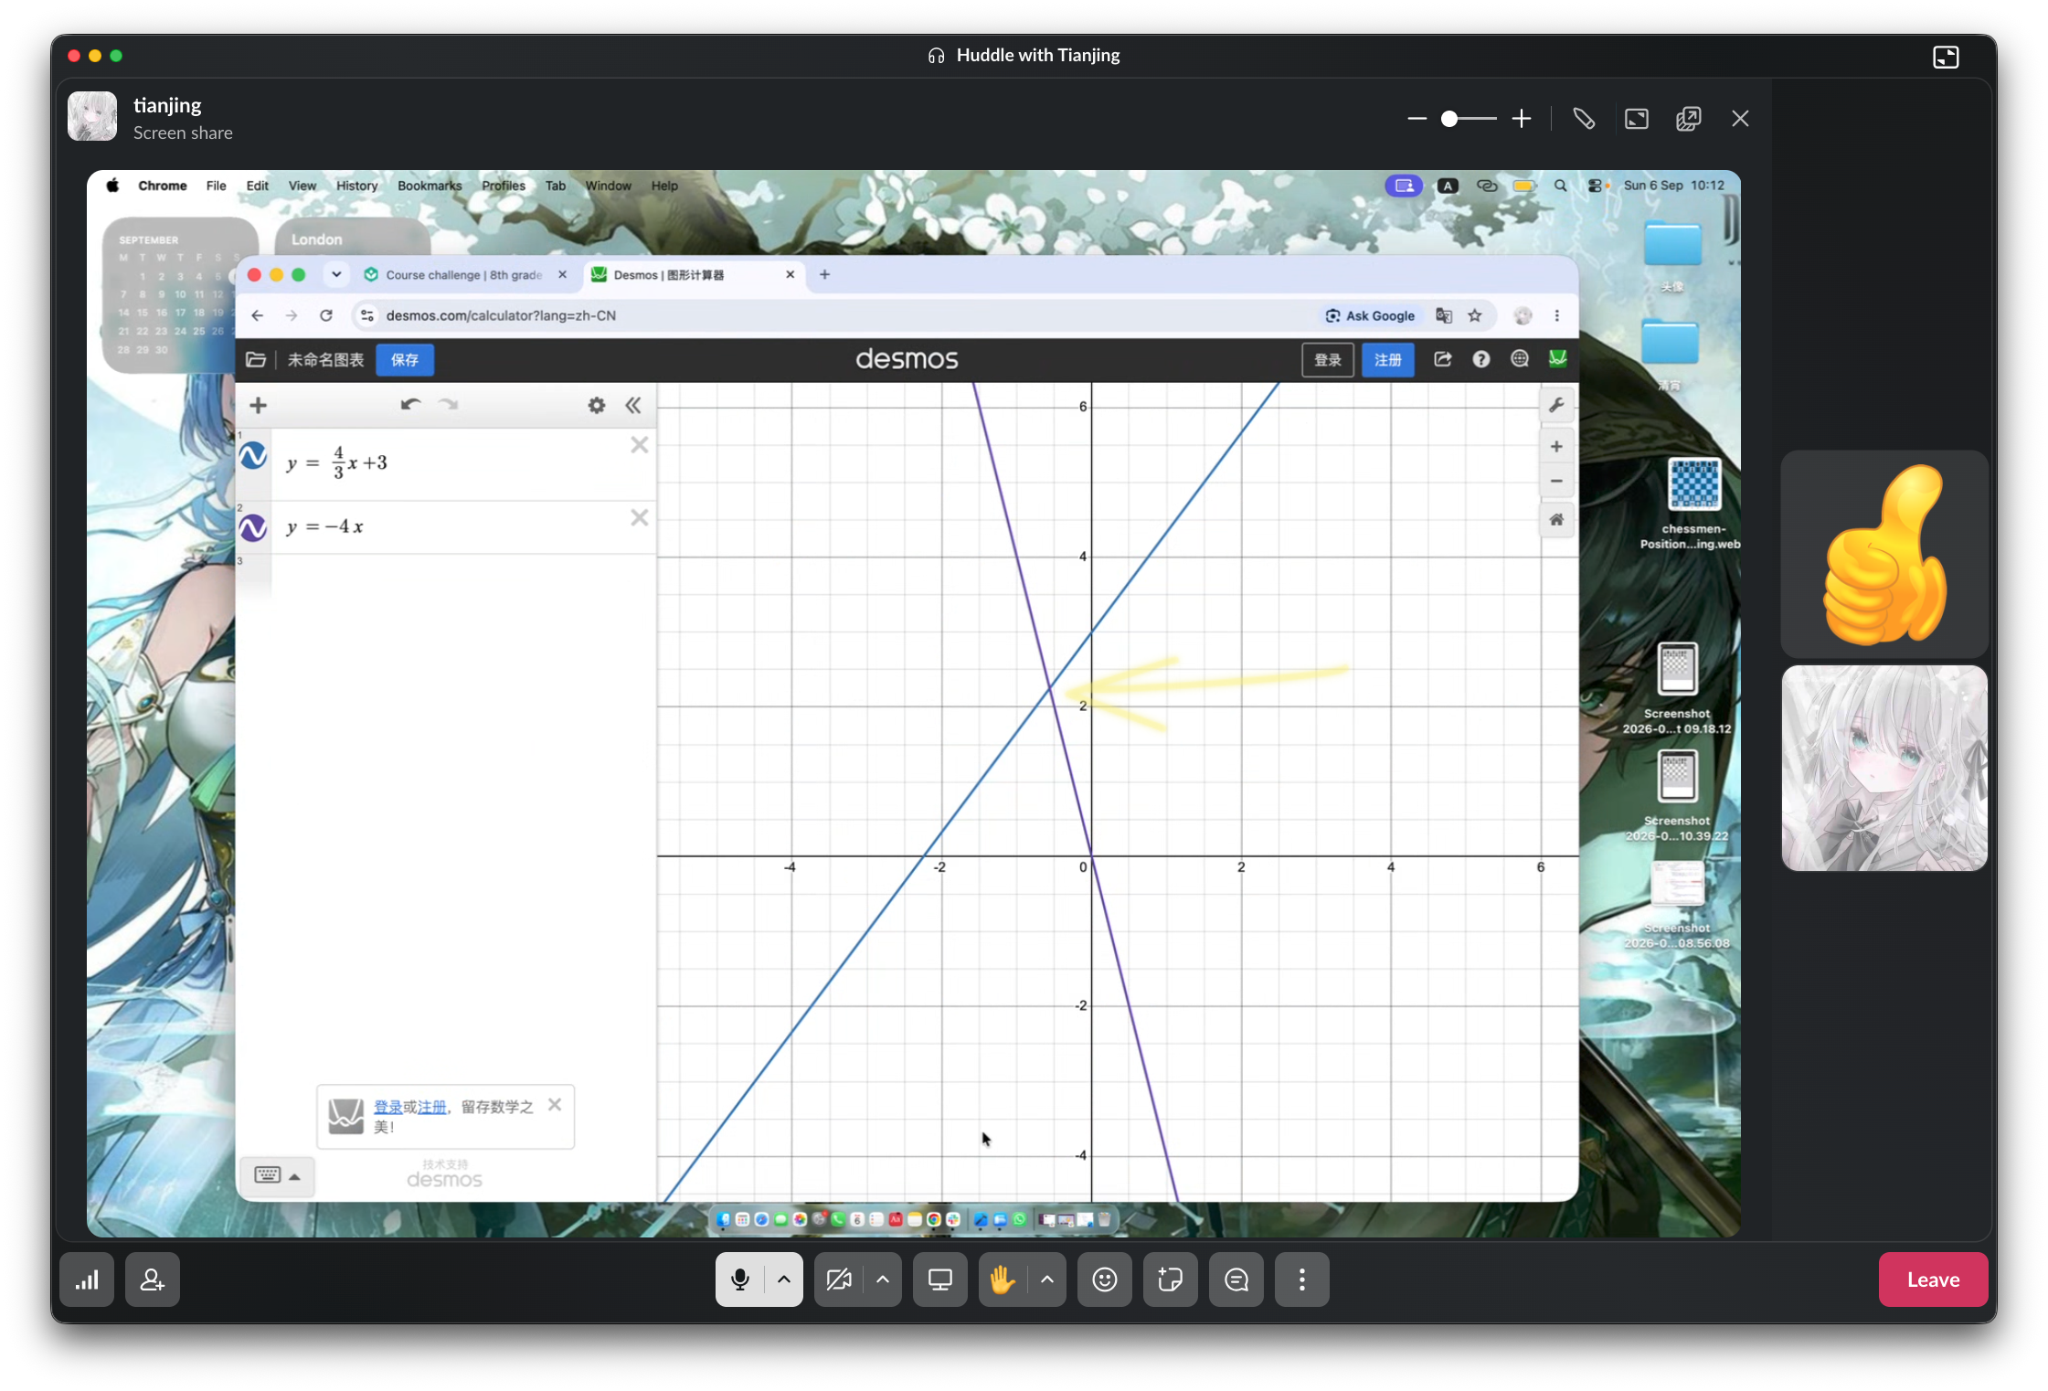Click the Ask Google button in address bar
2048x1391 pixels.
click(1370, 315)
